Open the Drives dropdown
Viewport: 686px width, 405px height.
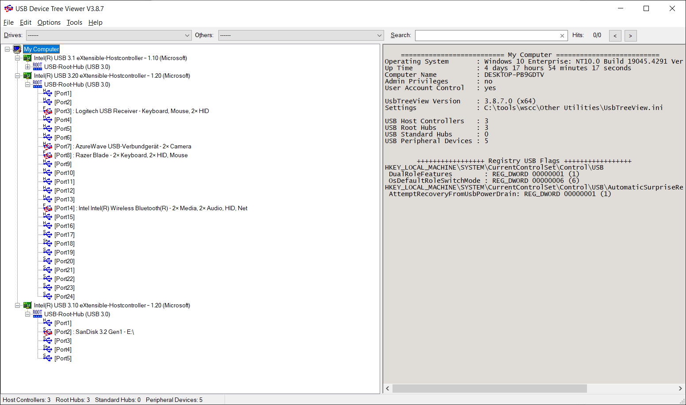109,35
